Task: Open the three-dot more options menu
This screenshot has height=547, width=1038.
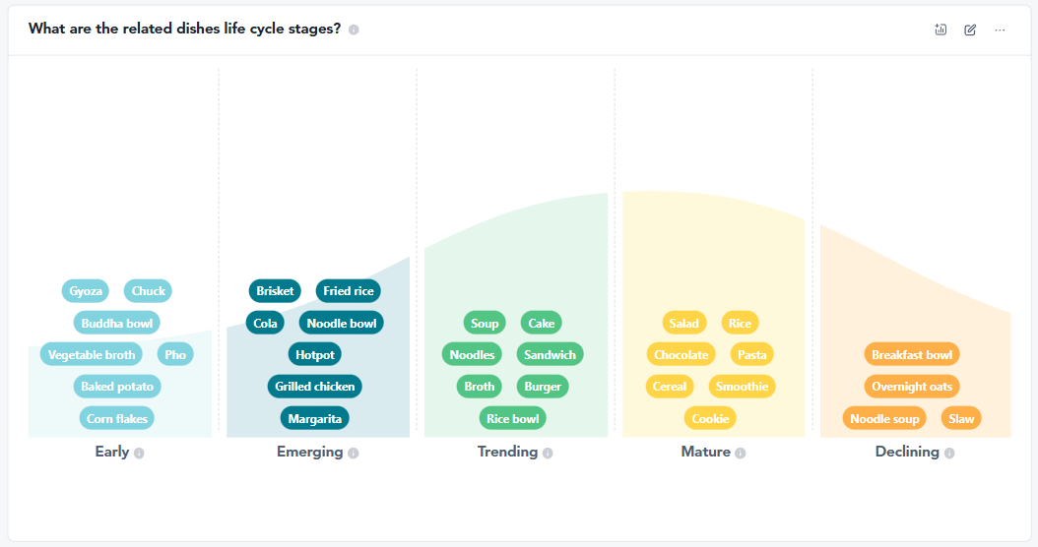Action: pos(1000,30)
